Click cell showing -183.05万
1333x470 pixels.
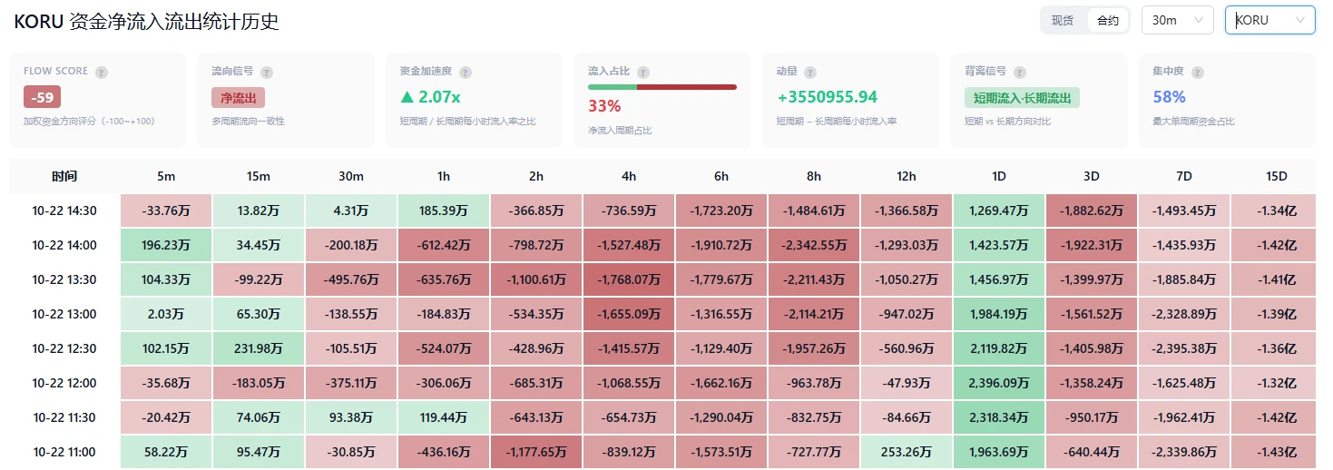click(x=259, y=383)
